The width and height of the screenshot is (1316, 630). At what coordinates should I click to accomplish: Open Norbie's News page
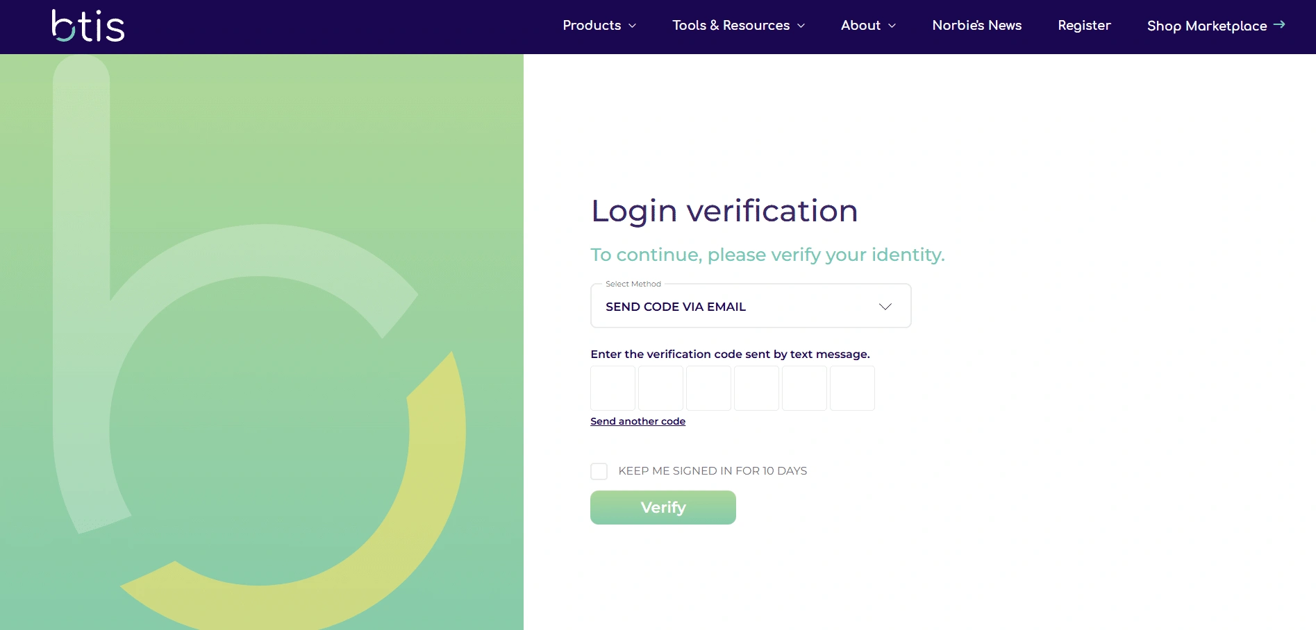pos(976,26)
